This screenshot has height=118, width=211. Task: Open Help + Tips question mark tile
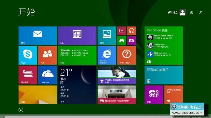pos(126,55)
